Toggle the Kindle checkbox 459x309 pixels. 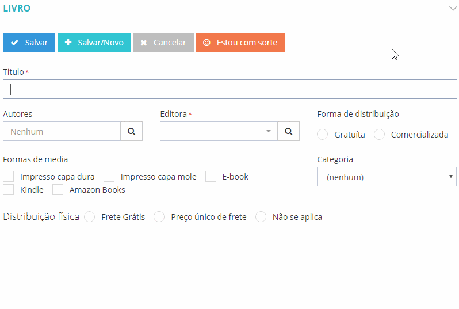(9, 190)
